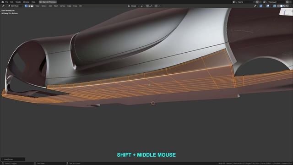Switch to wireframe shading
Screen dimensions: 293x165
point(278,6)
